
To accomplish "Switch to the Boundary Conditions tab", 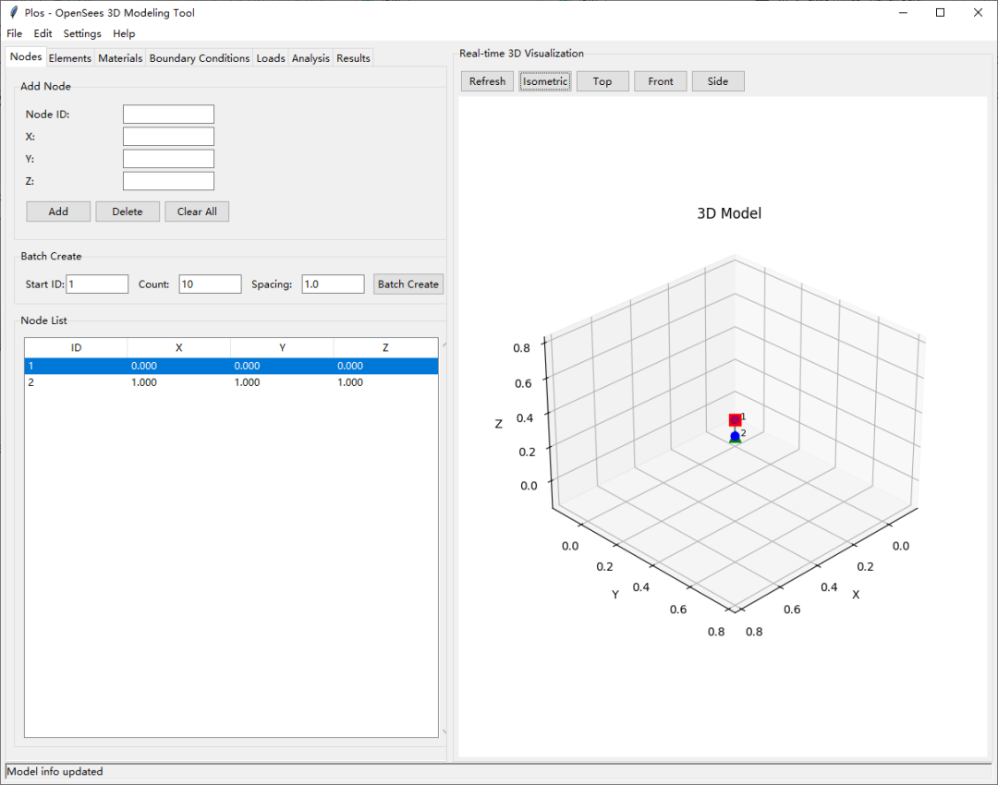I will (200, 58).
